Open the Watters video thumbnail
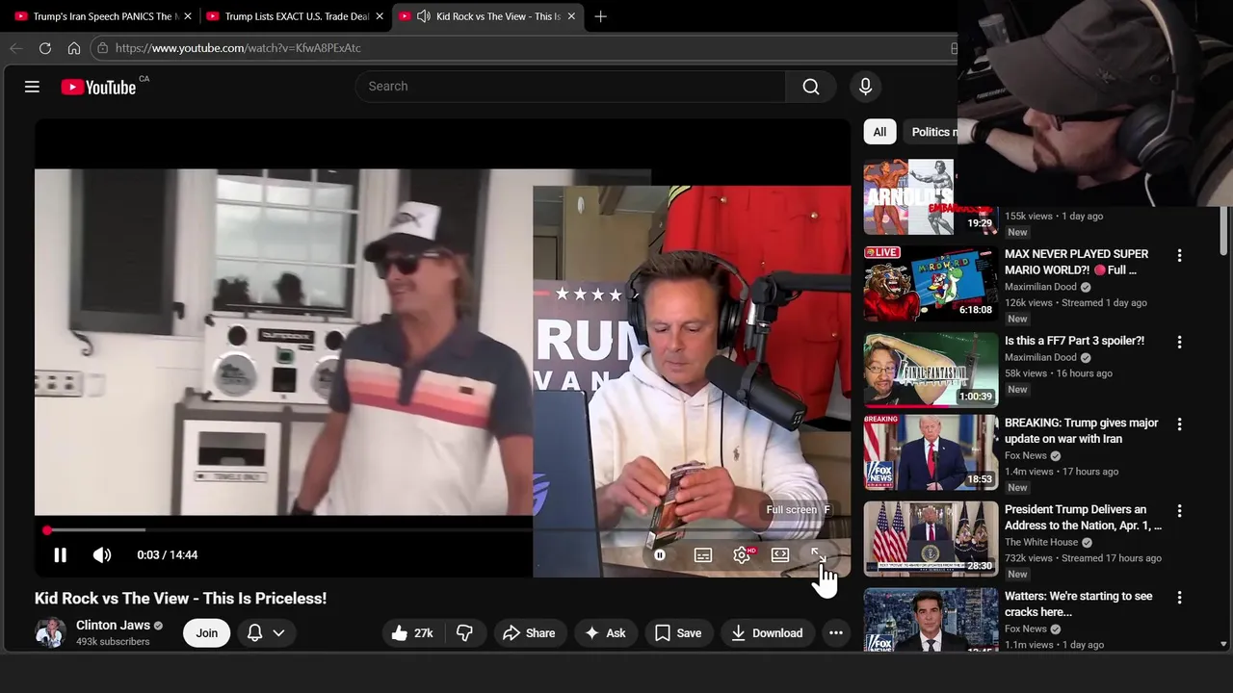Image resolution: width=1233 pixels, height=693 pixels. click(931, 620)
